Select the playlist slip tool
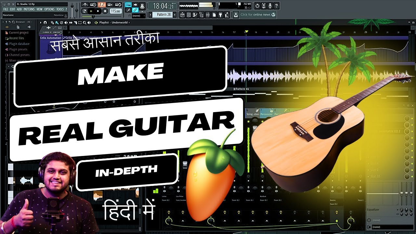 [71, 22]
